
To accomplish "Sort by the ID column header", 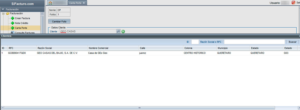I will pyautogui.click(x=4, y=48).
